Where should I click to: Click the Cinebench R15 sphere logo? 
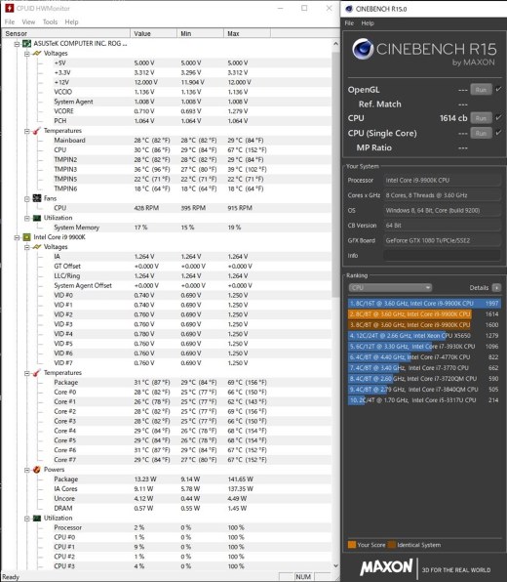(363, 49)
